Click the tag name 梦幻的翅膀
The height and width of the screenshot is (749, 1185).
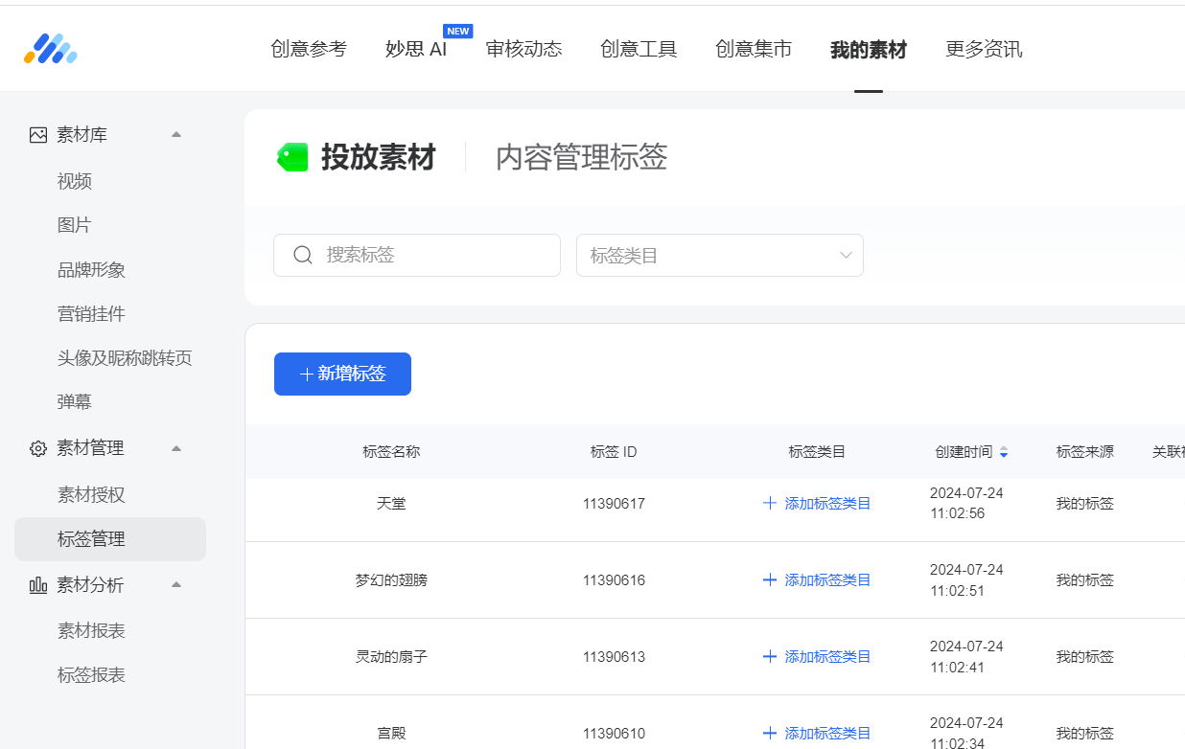pyautogui.click(x=391, y=580)
